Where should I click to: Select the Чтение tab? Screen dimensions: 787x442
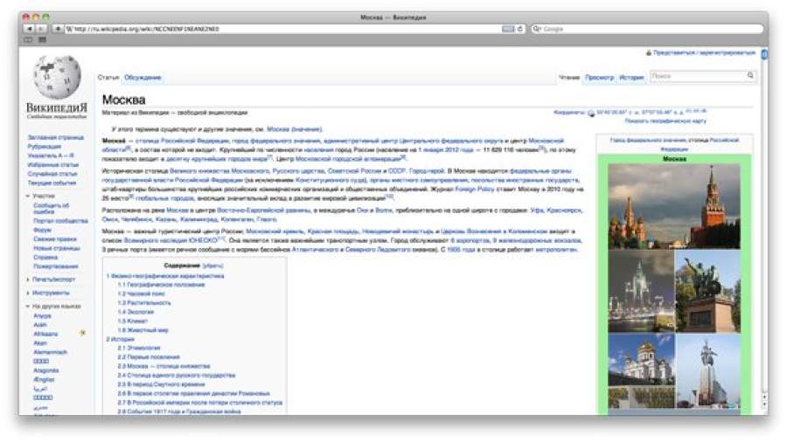coord(569,78)
